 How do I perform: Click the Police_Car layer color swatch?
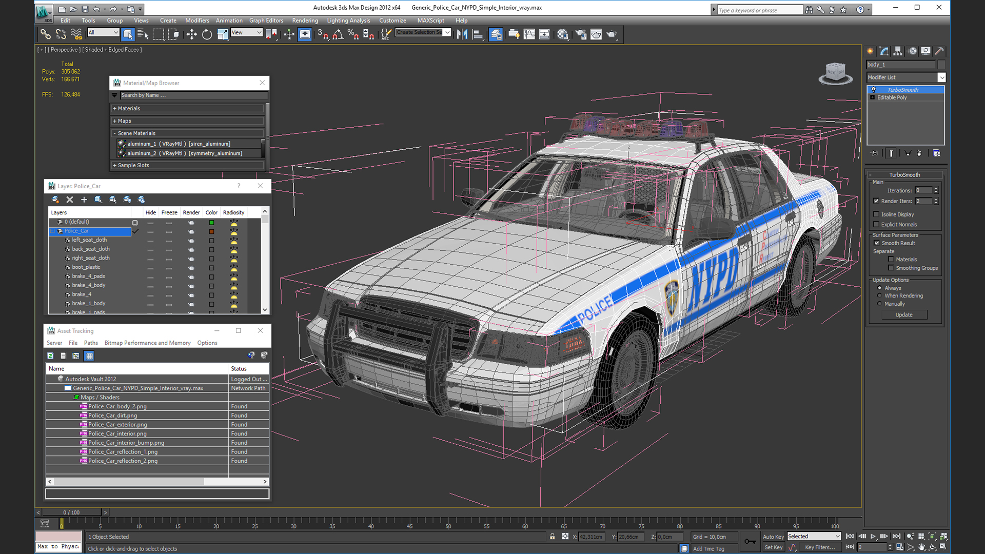click(x=211, y=231)
